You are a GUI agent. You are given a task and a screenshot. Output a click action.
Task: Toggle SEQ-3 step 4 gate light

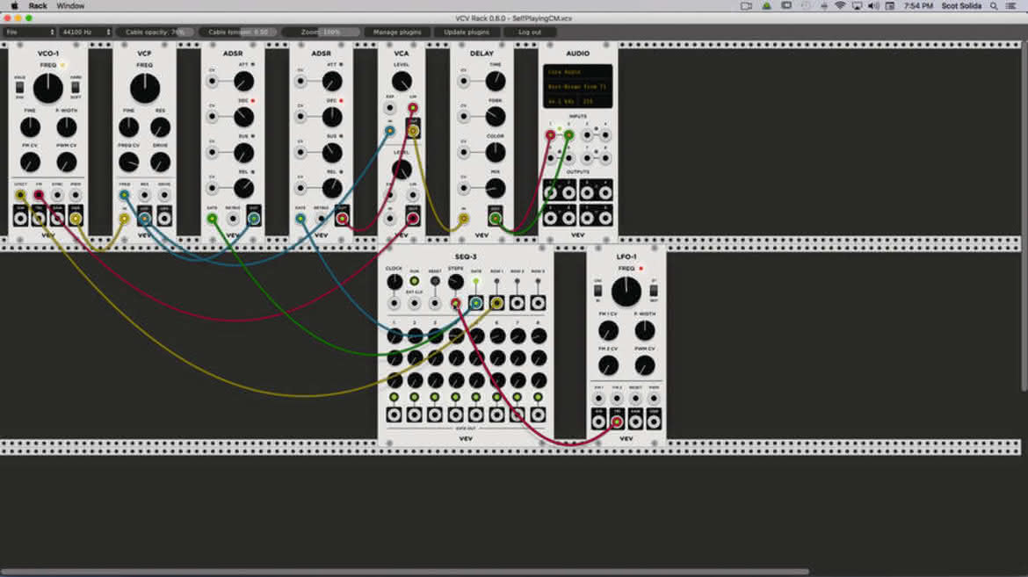(456, 397)
